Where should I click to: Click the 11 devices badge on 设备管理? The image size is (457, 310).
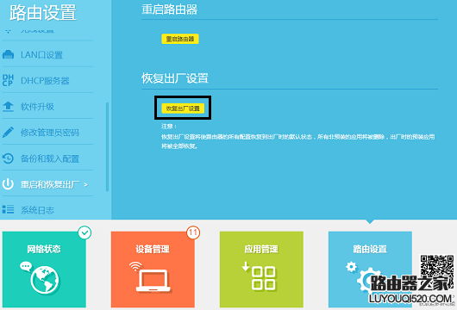pos(193,232)
